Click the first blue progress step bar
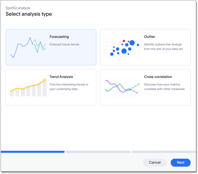Viewport: 198px width, 174px height. coord(33,152)
